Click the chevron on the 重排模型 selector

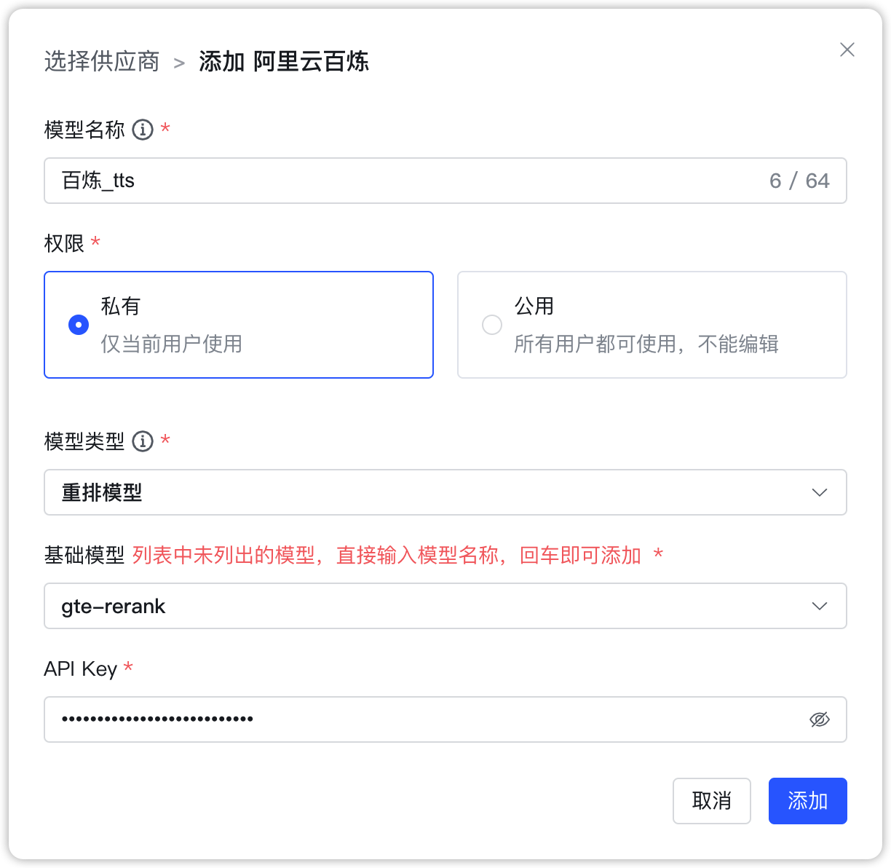[820, 492]
